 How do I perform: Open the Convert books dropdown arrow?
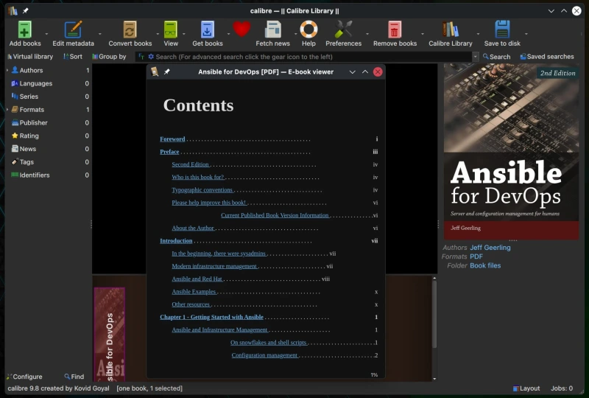coord(158,34)
